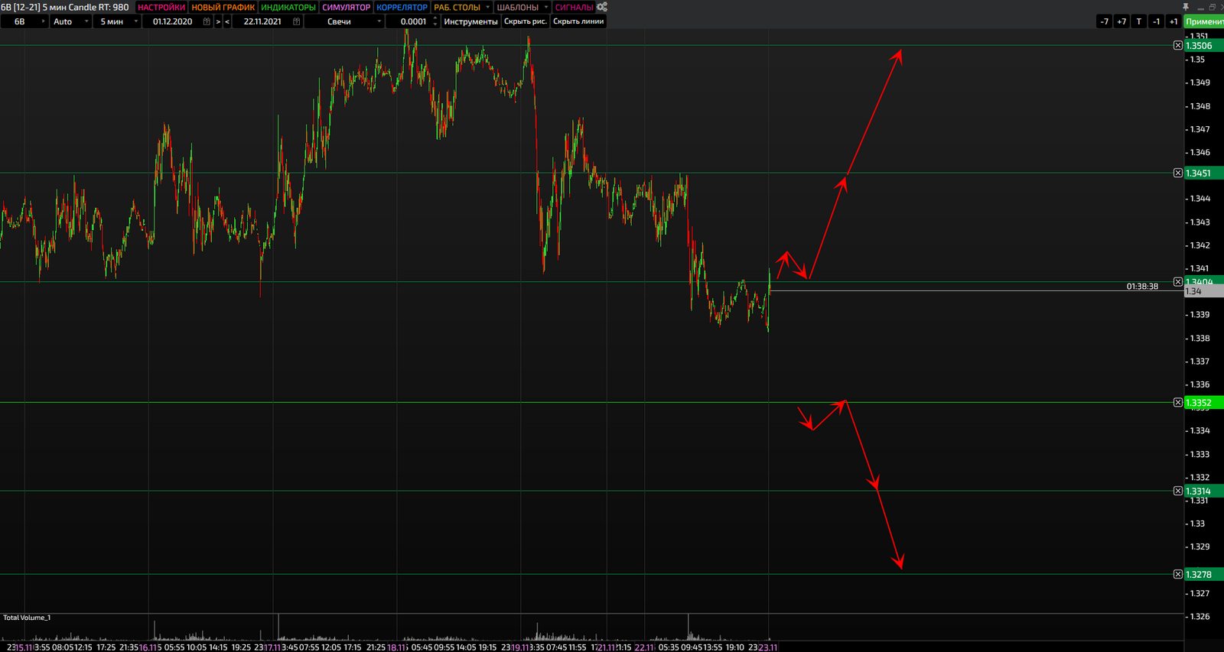This screenshot has width=1224, height=652.
Task: Select the bright green 1.3352 level label
Action: click(x=1204, y=403)
